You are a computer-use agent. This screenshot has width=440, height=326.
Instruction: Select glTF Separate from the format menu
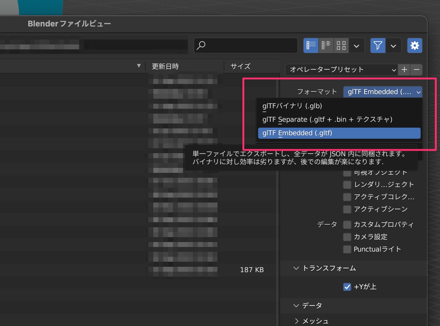pos(327,119)
